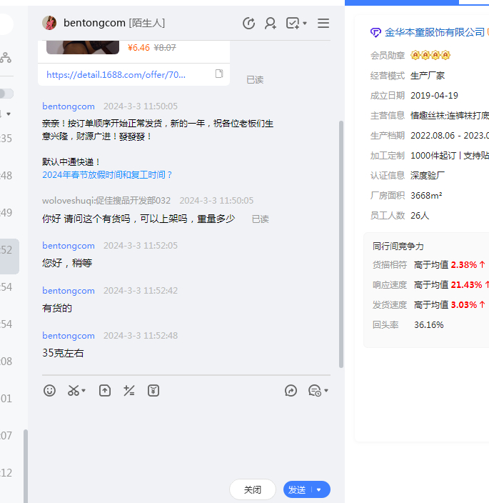Click the message 35克左右
Image resolution: width=489 pixels, height=503 pixels.
tap(63, 353)
